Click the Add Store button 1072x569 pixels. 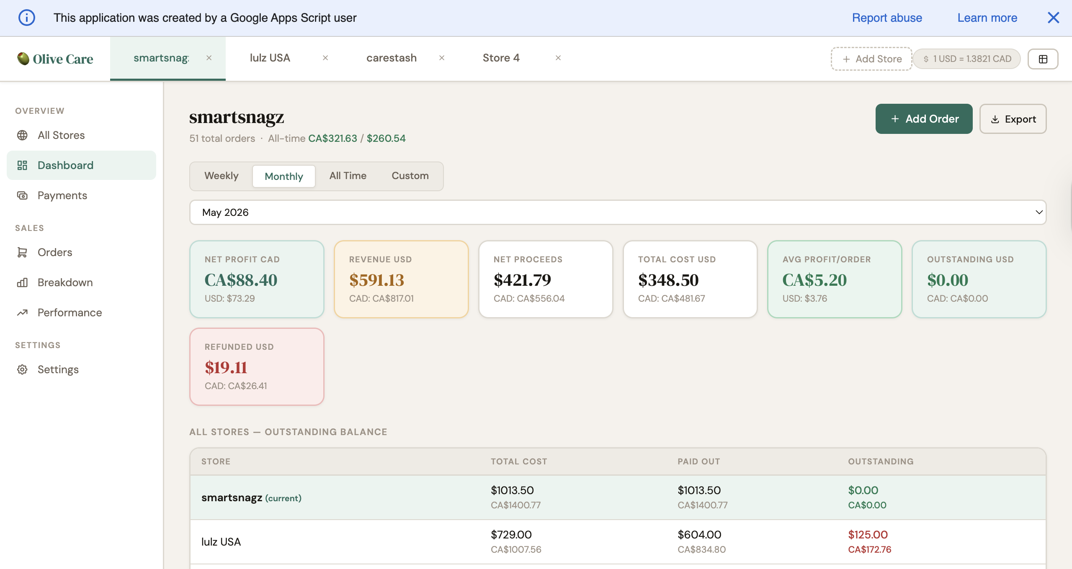[x=871, y=59]
